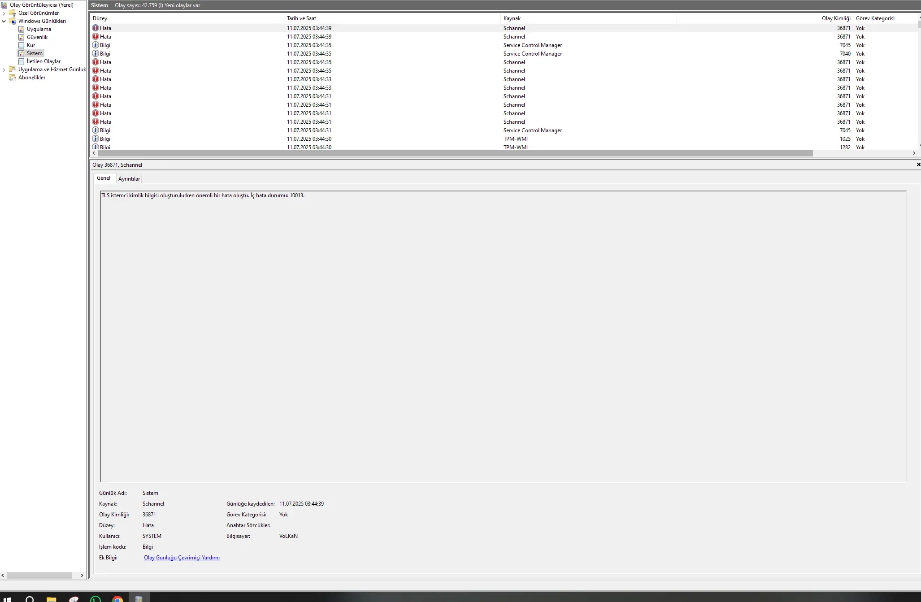Open Google Chrome from the taskbar
The height and width of the screenshot is (602, 921).
117,598
